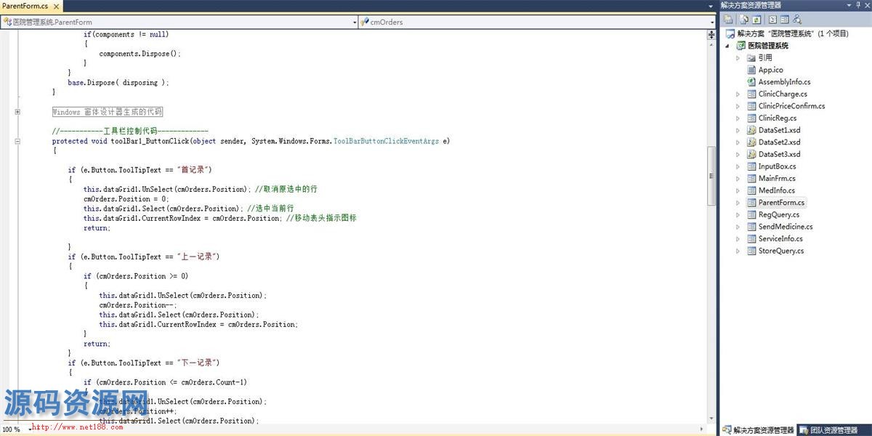872x436 pixels.
Task: Click the solution icon beside 解决方案 node
Action: 730,33
